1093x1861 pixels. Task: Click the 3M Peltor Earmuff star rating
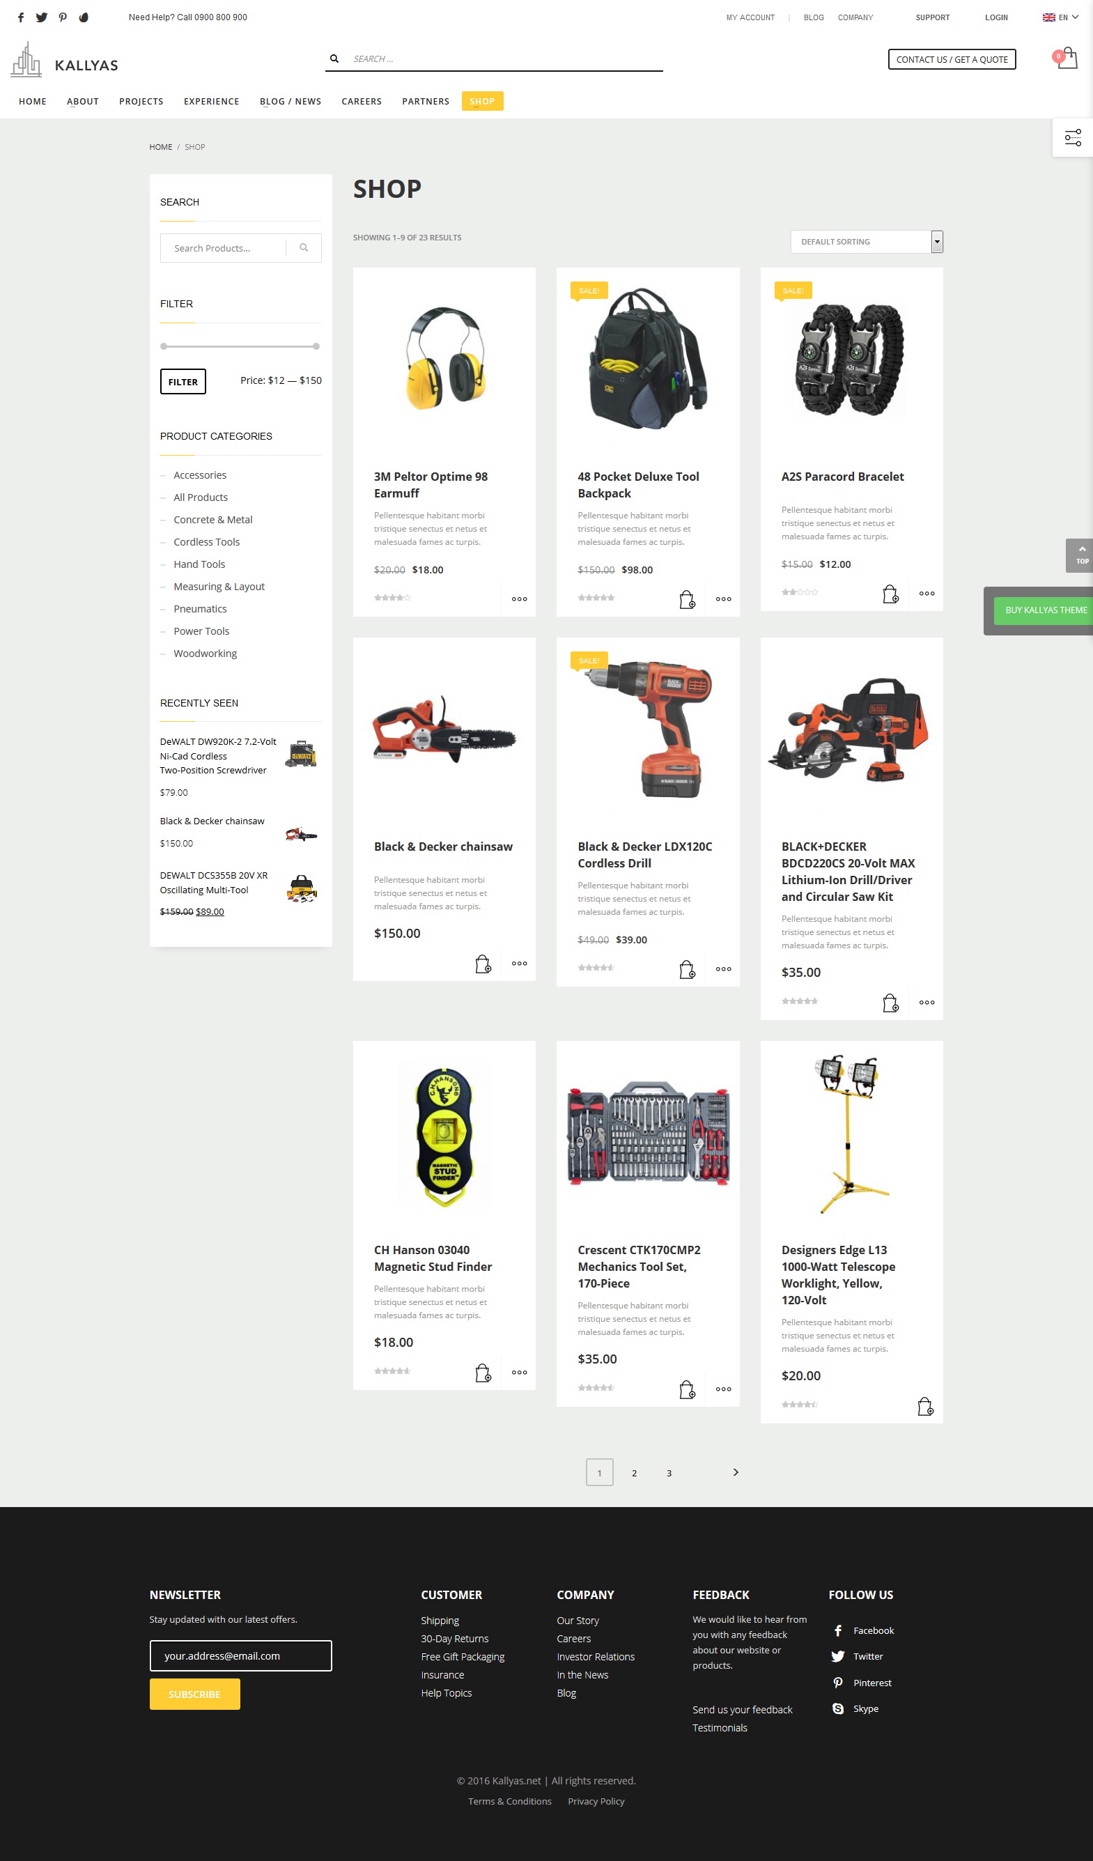[x=392, y=599]
